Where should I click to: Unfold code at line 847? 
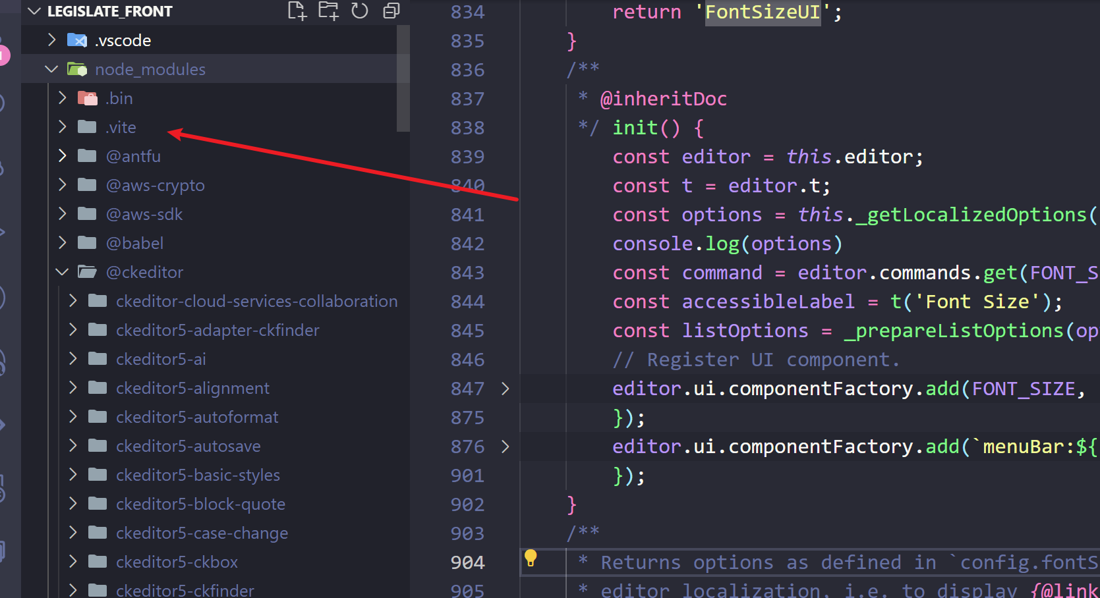(x=506, y=389)
